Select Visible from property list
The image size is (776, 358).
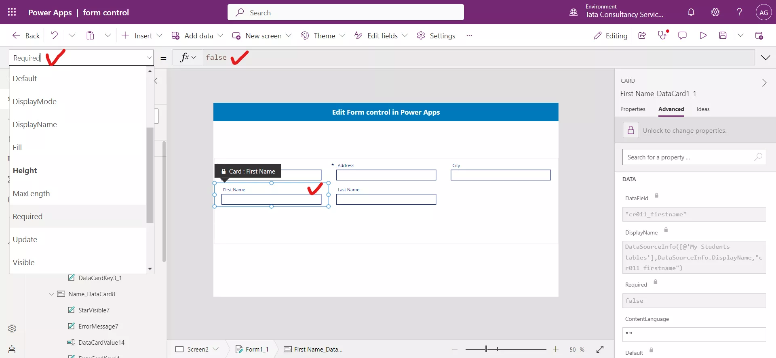pos(78,262)
